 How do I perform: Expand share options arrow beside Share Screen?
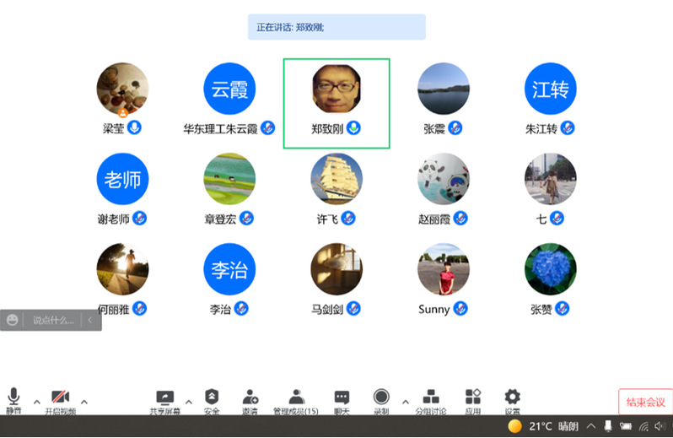click(188, 401)
